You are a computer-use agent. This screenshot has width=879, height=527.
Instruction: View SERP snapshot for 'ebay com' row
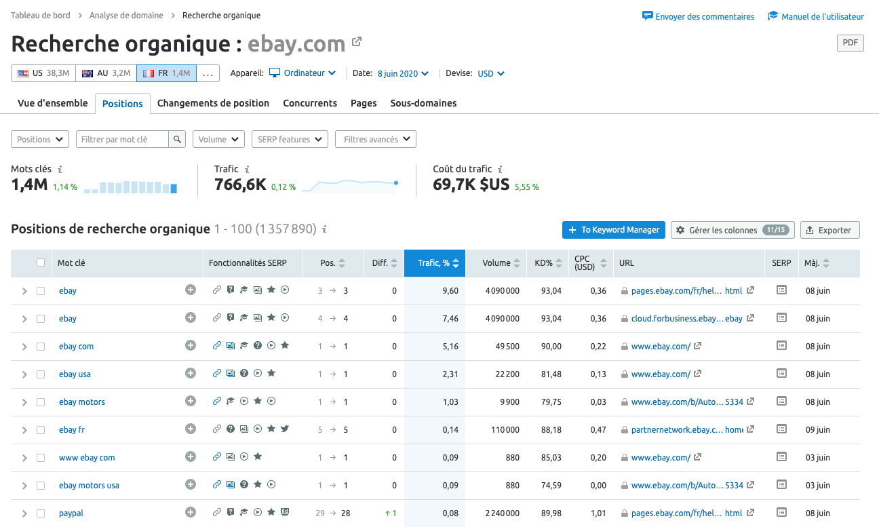point(781,345)
